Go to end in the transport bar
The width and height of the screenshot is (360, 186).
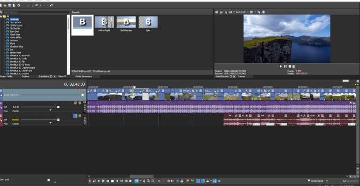pyautogui.click(x=122, y=181)
